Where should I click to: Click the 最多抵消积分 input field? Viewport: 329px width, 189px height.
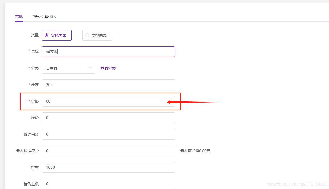tap(108, 151)
